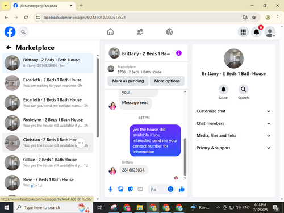The image size is (284, 213).
Task: Expand Customize chat section
Action: tap(233, 111)
